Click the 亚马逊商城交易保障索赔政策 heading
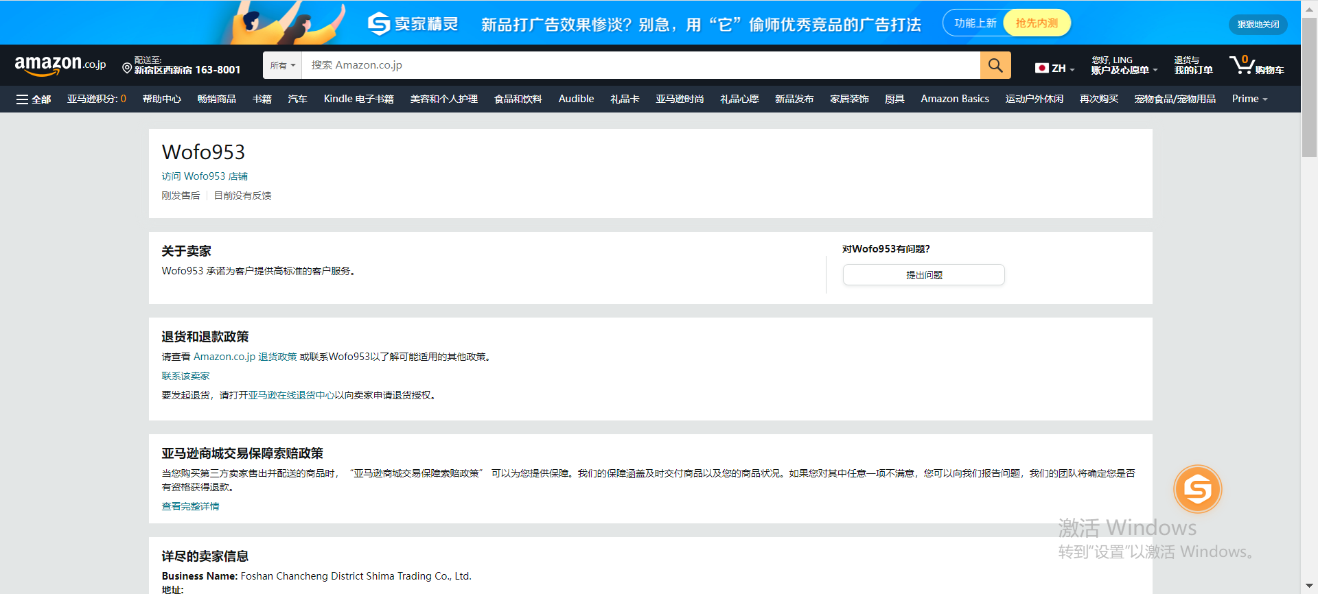Image resolution: width=1318 pixels, height=594 pixels. 242,453
